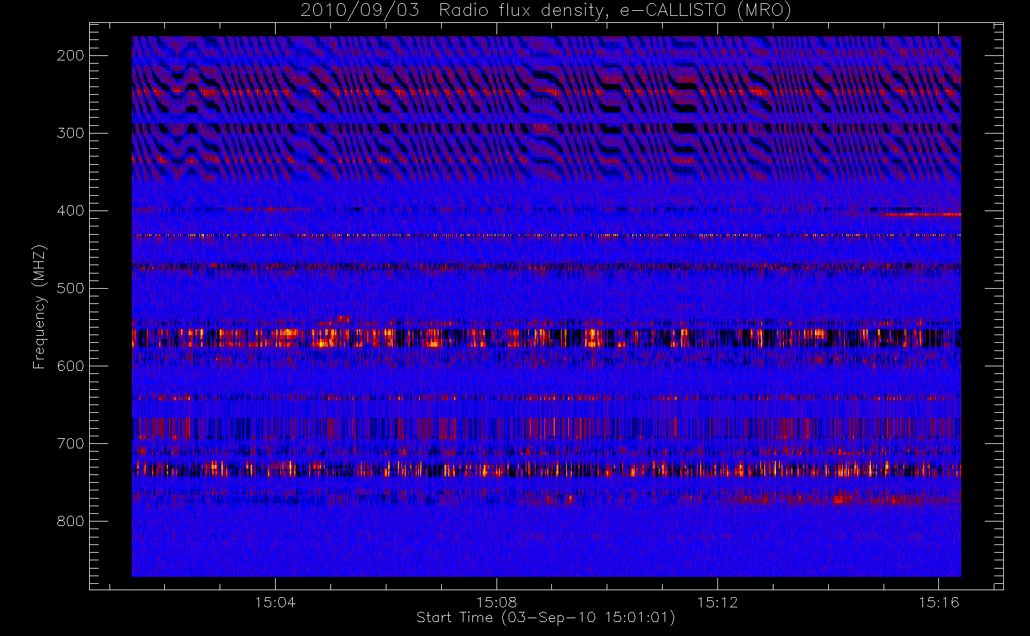Click the plot title '2010/09/03 Radio flux density'
Screen dimensions: 1030x636
(546, 11)
